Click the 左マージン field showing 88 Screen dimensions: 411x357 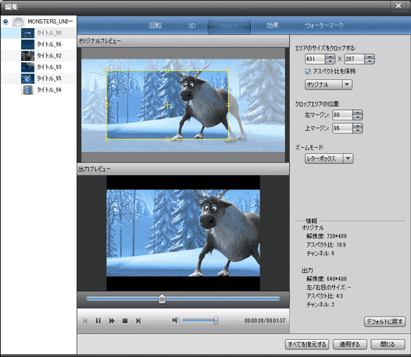[x=342, y=115]
